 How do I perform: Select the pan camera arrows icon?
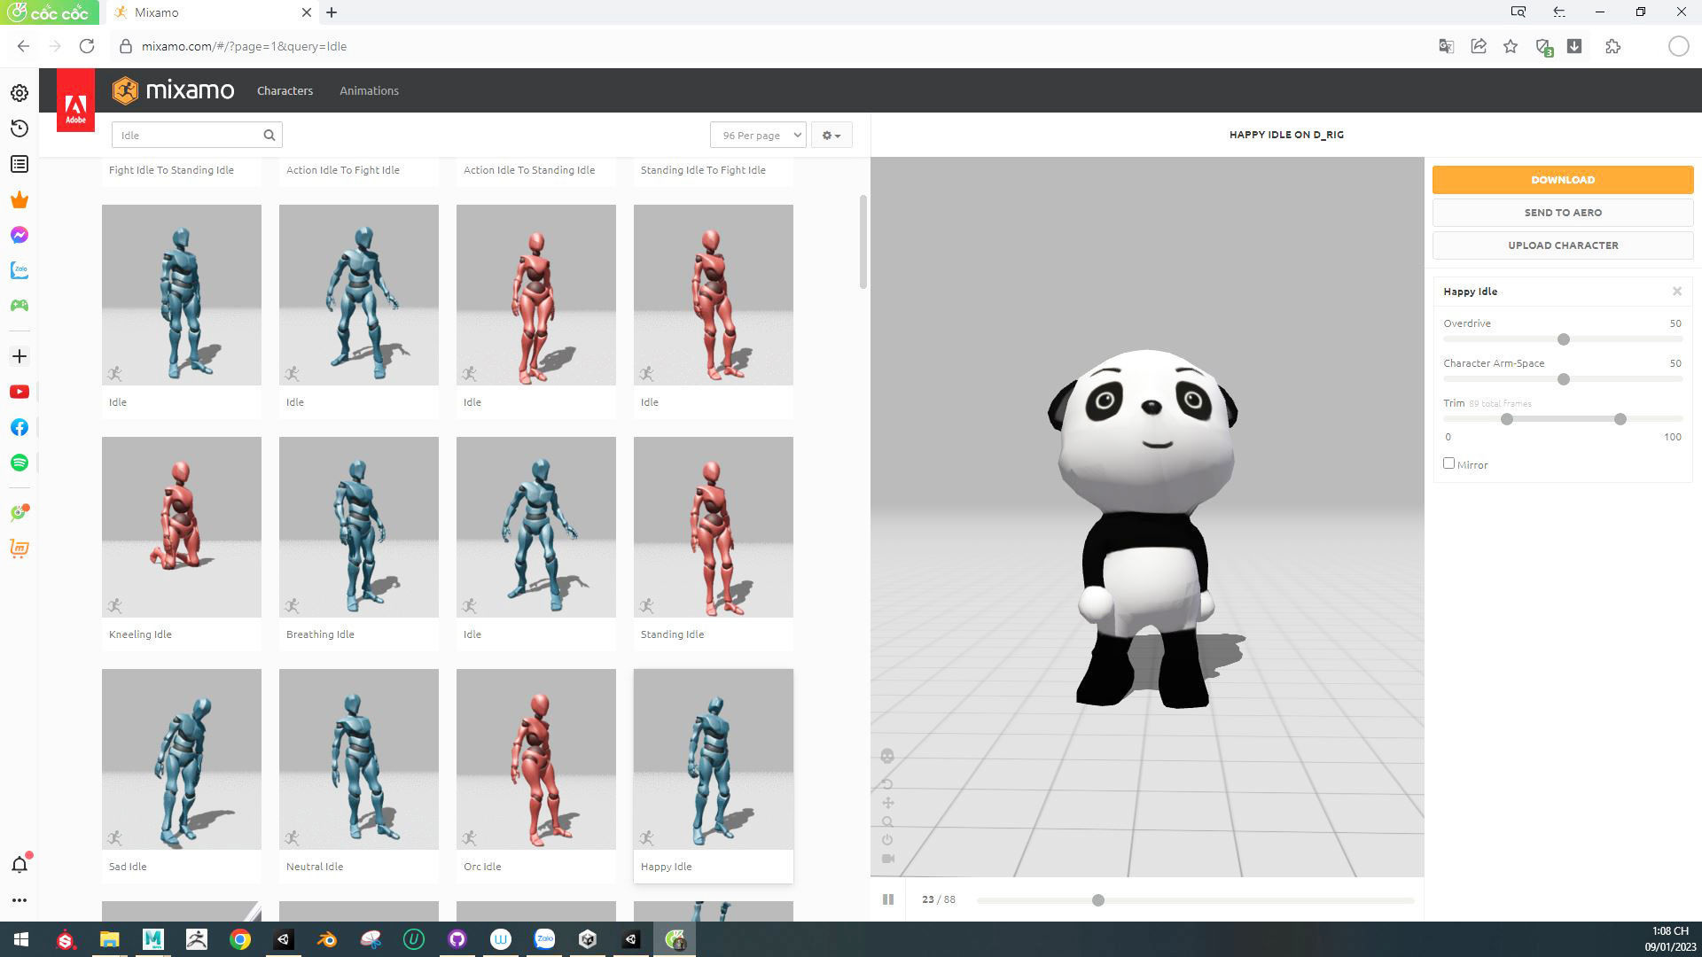point(887,803)
